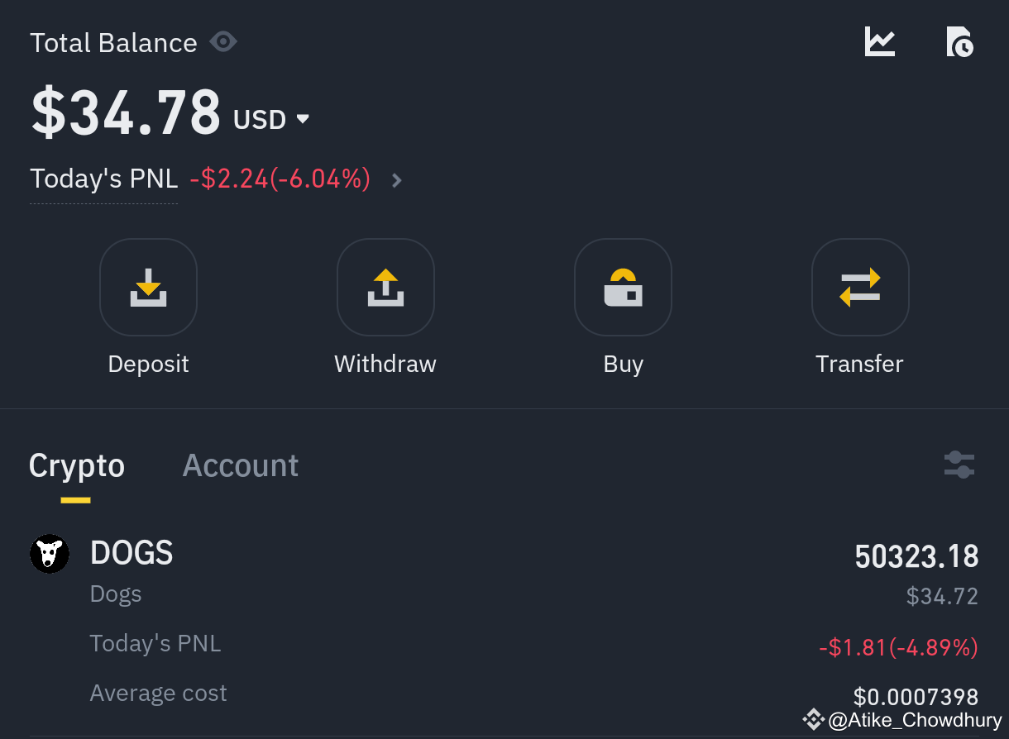The height and width of the screenshot is (739, 1009).
Task: Click the Today's PNL label
Action: [104, 179]
